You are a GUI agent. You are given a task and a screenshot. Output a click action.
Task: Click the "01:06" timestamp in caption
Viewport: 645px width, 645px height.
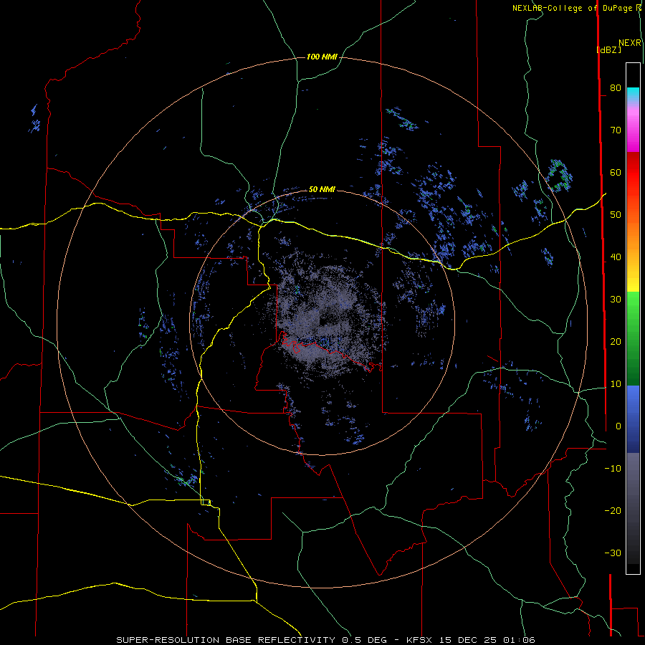[520, 640]
